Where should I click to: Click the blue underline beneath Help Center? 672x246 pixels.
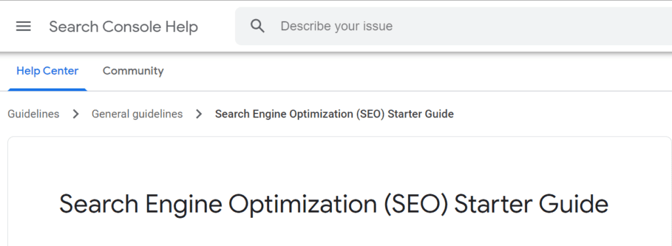tap(47, 90)
